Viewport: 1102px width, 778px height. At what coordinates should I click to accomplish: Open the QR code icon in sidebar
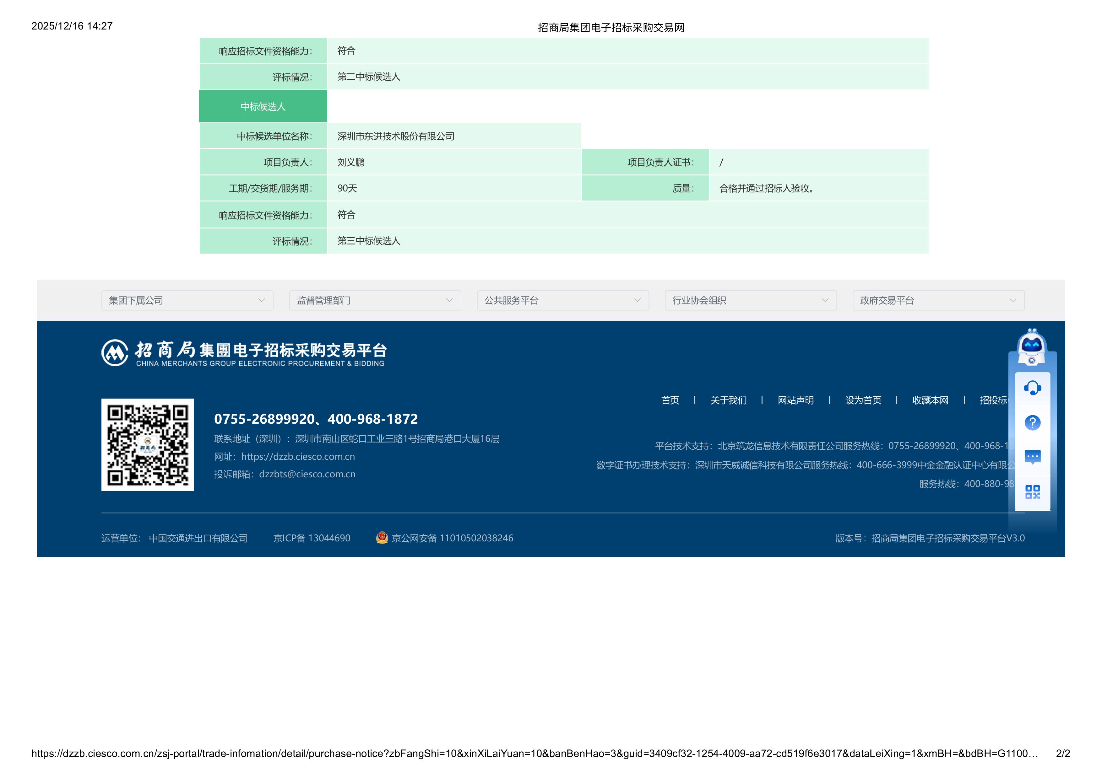click(1032, 492)
